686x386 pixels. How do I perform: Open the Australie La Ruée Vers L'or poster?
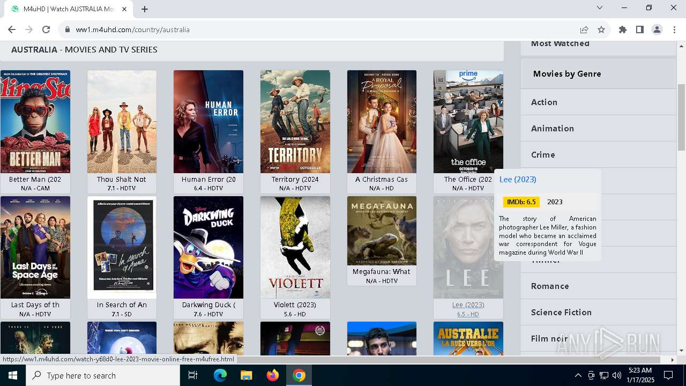[468, 338]
